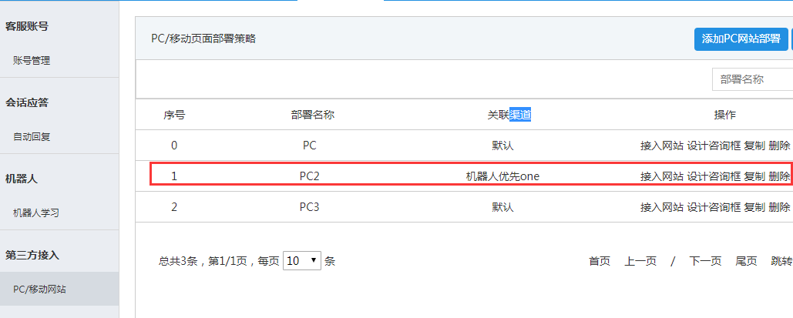Click 设计咨询框 for the PC row
Viewport: 793px width, 318px height.
coord(714,146)
